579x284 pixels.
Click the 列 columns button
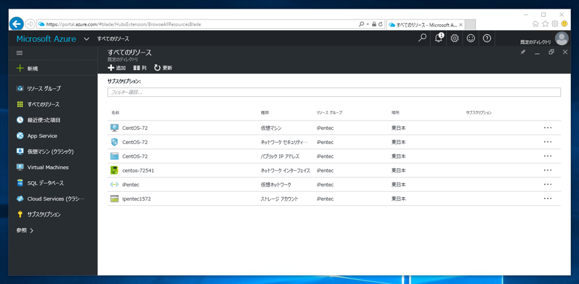140,68
